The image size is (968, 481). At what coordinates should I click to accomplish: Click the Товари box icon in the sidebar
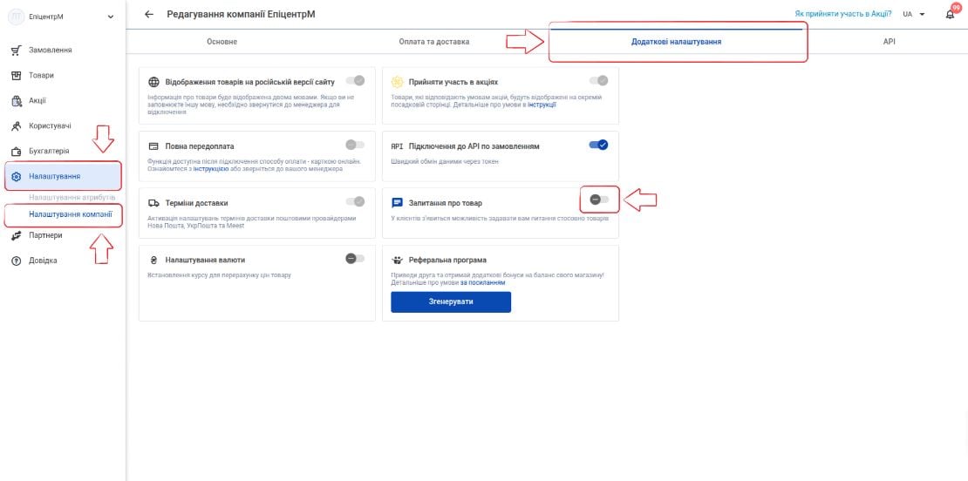pos(17,75)
